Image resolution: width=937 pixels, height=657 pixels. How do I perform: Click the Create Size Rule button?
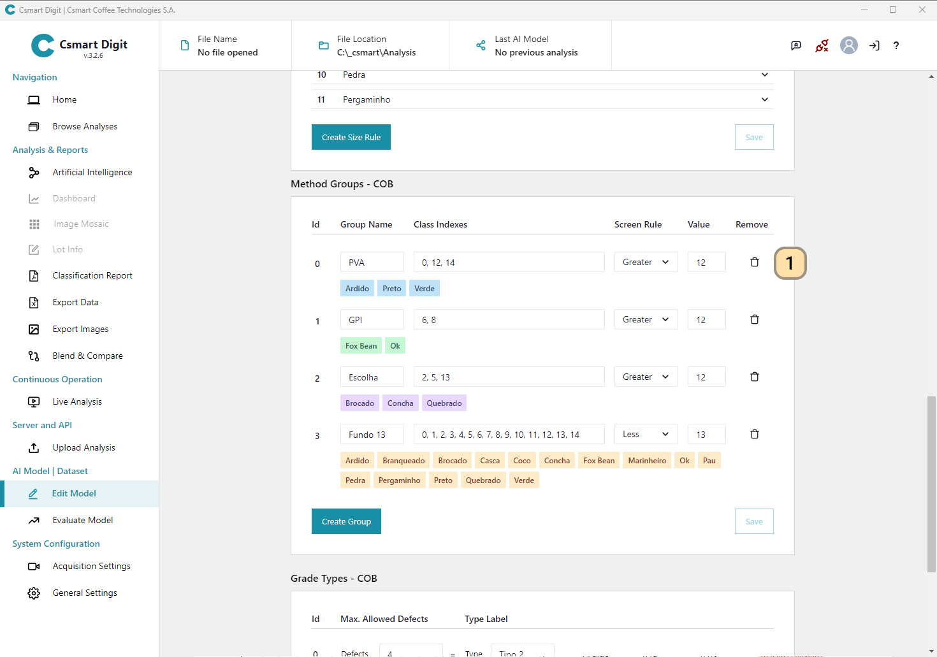(x=351, y=137)
